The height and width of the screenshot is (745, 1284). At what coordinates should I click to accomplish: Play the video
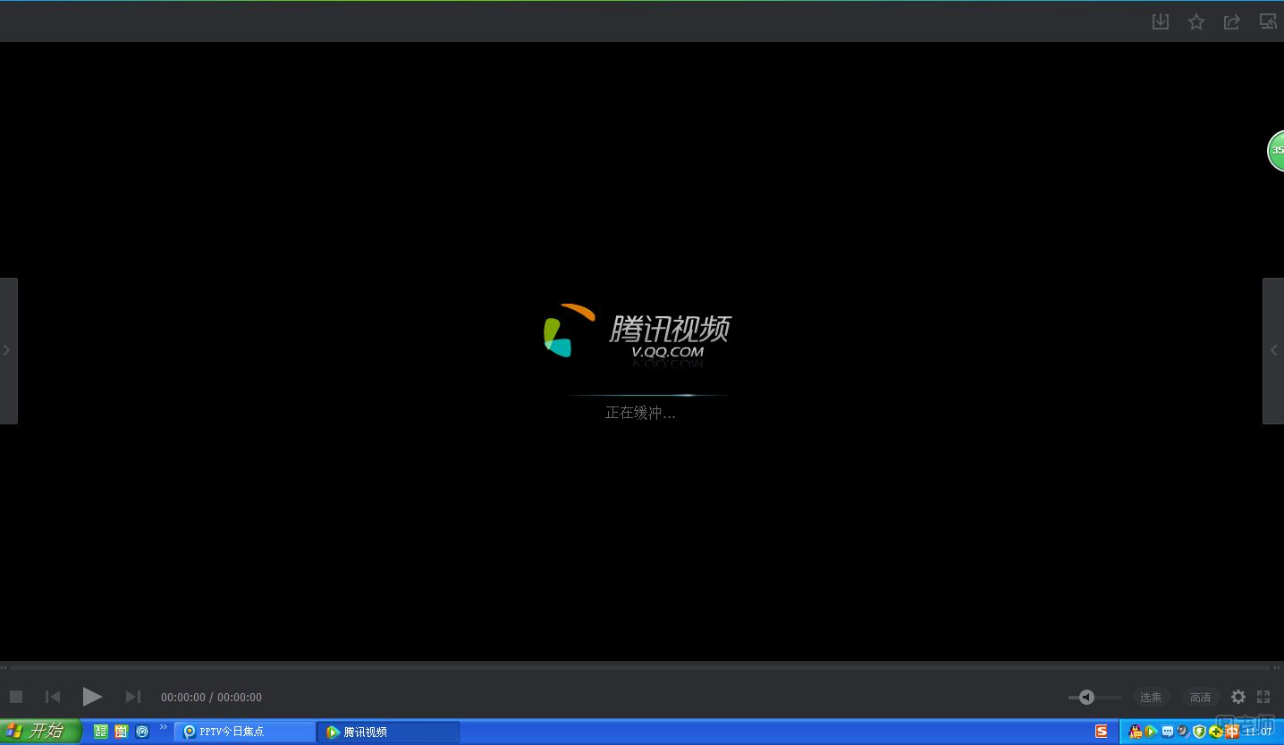[x=92, y=697]
